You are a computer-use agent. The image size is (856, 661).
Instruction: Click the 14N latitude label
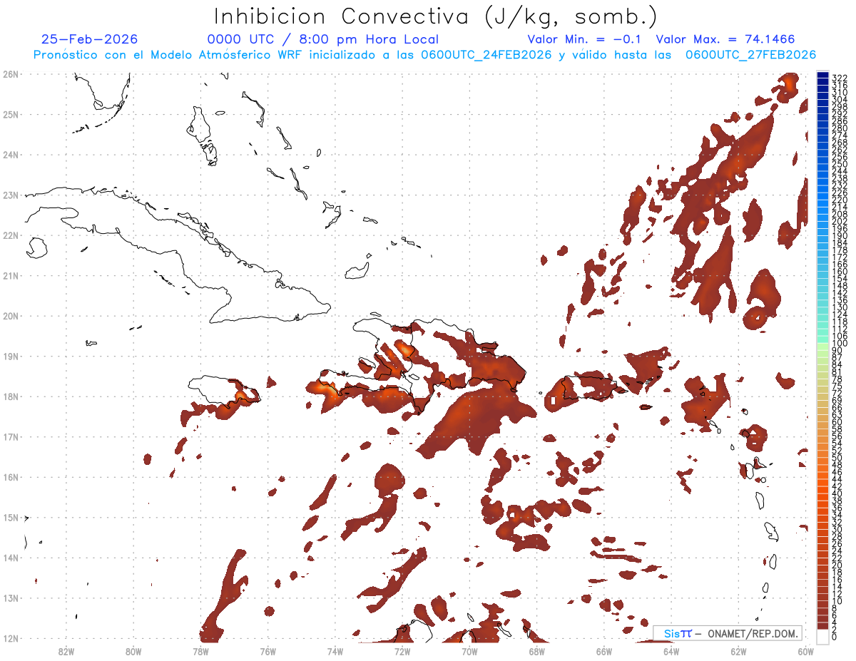pos(11,558)
